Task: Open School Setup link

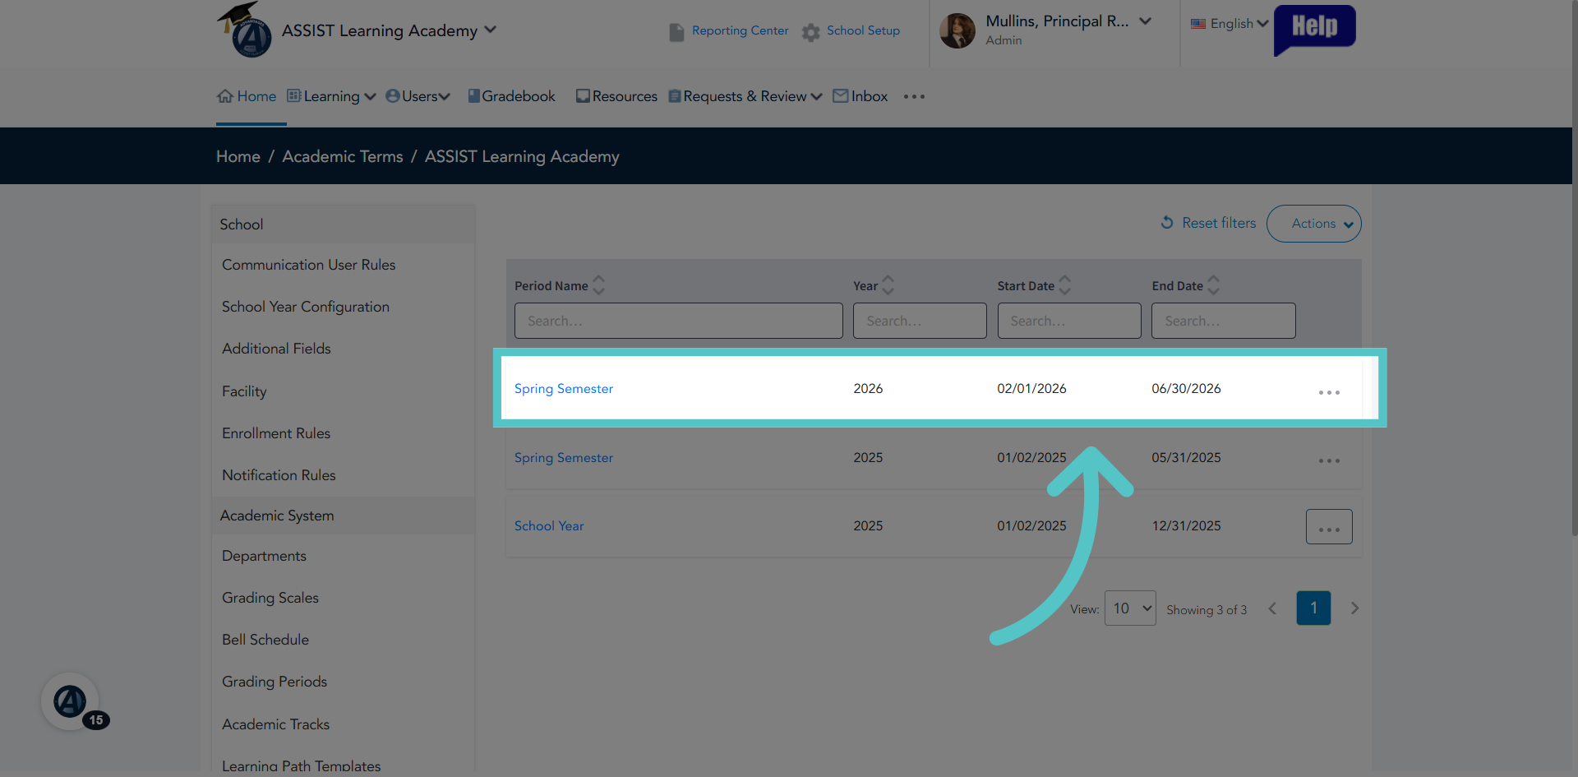Action: click(863, 30)
